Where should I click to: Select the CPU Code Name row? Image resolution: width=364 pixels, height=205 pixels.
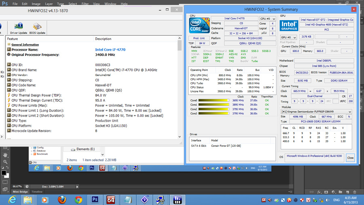[x=92, y=85]
